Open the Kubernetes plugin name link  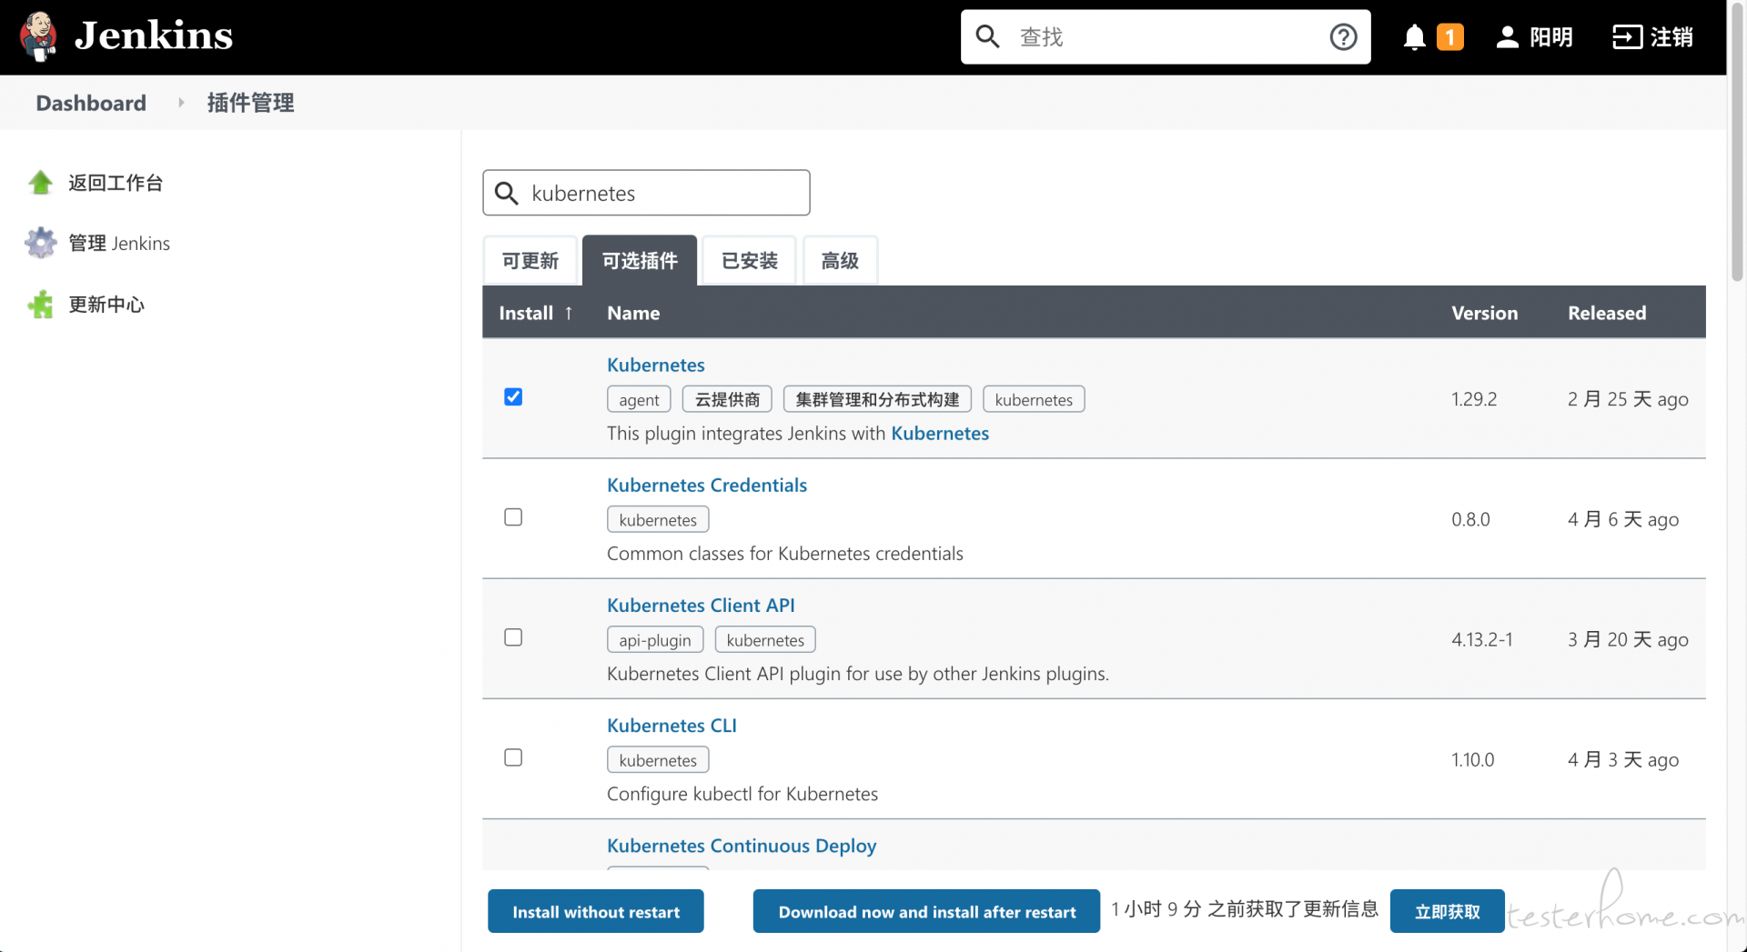pos(656,365)
